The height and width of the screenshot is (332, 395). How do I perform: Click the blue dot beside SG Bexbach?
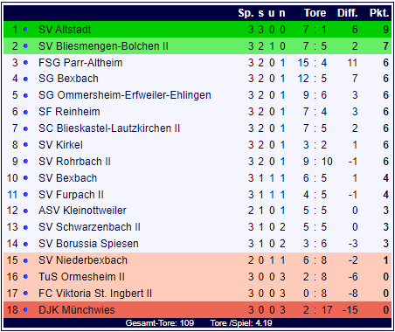(25, 79)
